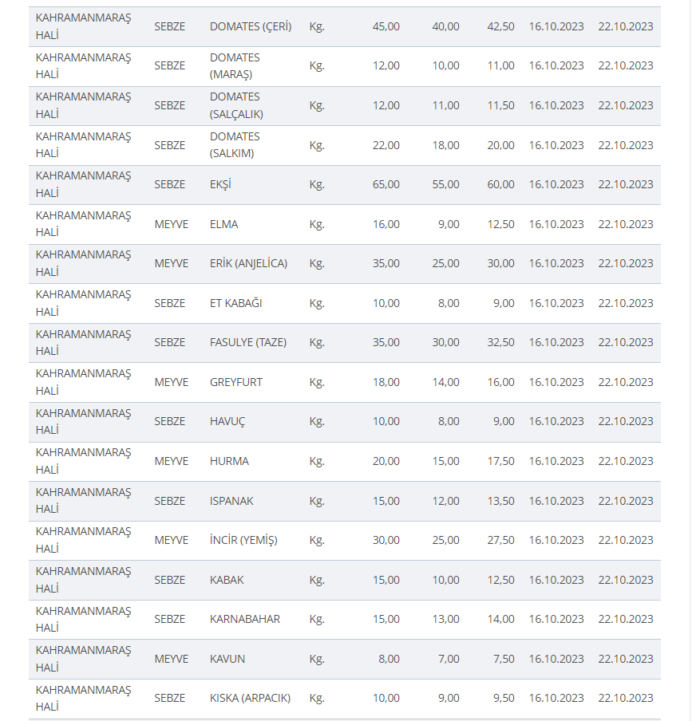Click the HAVUÇ product name
This screenshot has height=721, width=696.
coord(229,421)
